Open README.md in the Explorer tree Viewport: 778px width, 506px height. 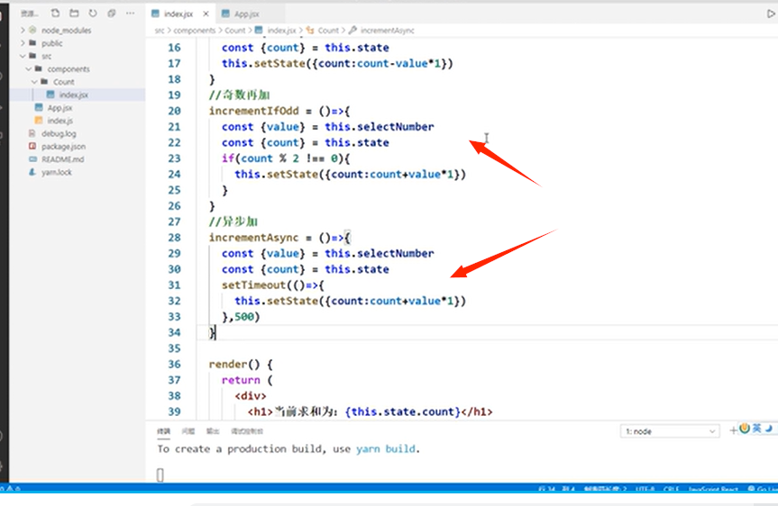62,159
